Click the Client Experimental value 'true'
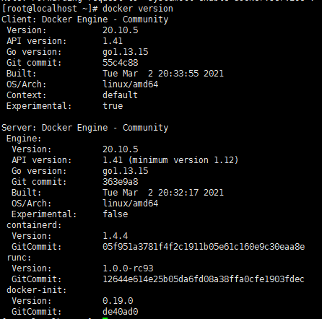The height and width of the screenshot is (319, 322). tap(113, 106)
